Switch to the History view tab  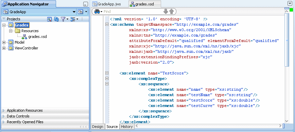[x=127, y=127]
